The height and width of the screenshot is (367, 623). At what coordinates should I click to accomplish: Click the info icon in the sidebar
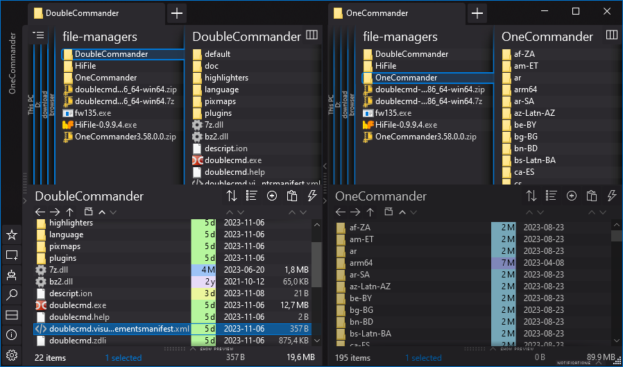11,335
